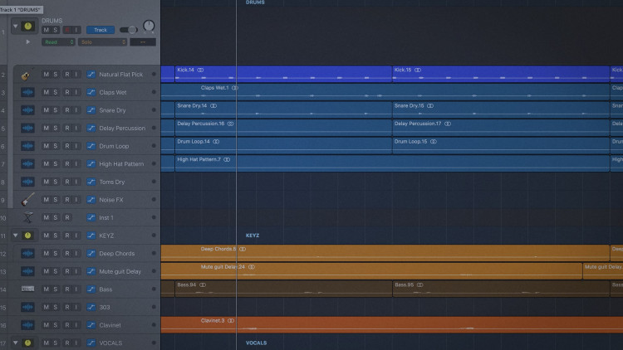Viewport: 623px width, 350px height.
Task: Select the Claps Wet.1 region
Action: click(385, 92)
